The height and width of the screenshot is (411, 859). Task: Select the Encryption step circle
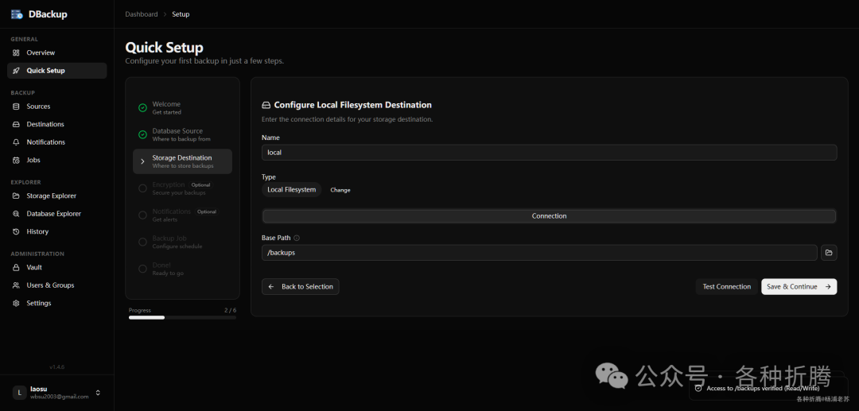(x=143, y=188)
